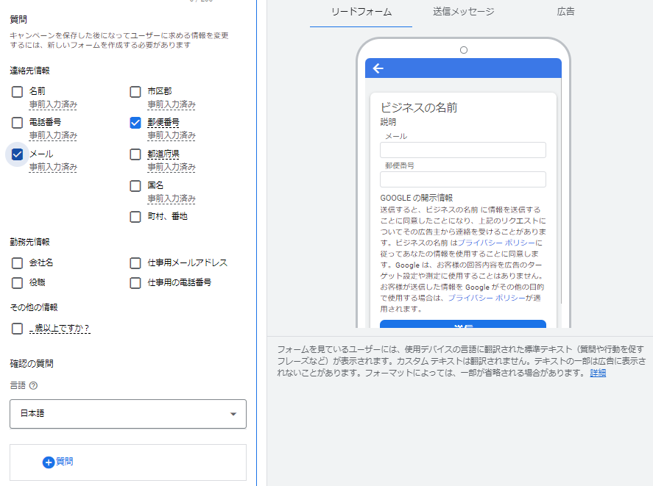Click 事前入力済み under 都道府県
The image size is (653, 486).
(x=171, y=168)
